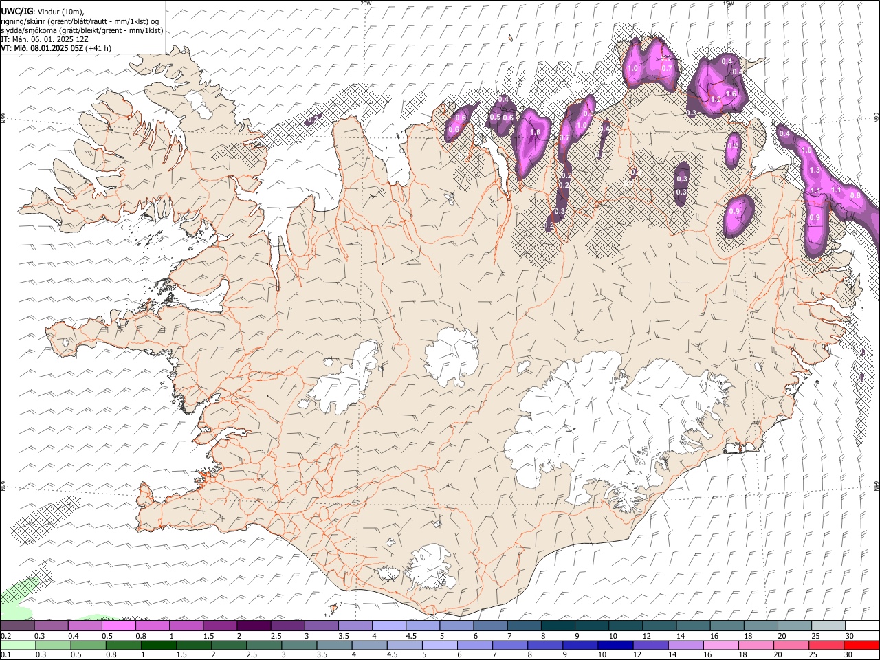The width and height of the screenshot is (880, 660).
Task: Click the 20W longitude label
Action: point(366,3)
